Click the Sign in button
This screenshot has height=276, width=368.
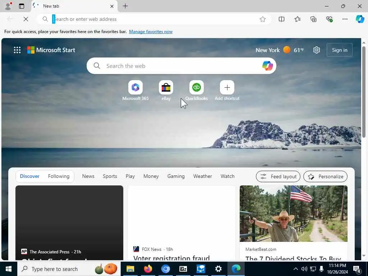(339, 50)
